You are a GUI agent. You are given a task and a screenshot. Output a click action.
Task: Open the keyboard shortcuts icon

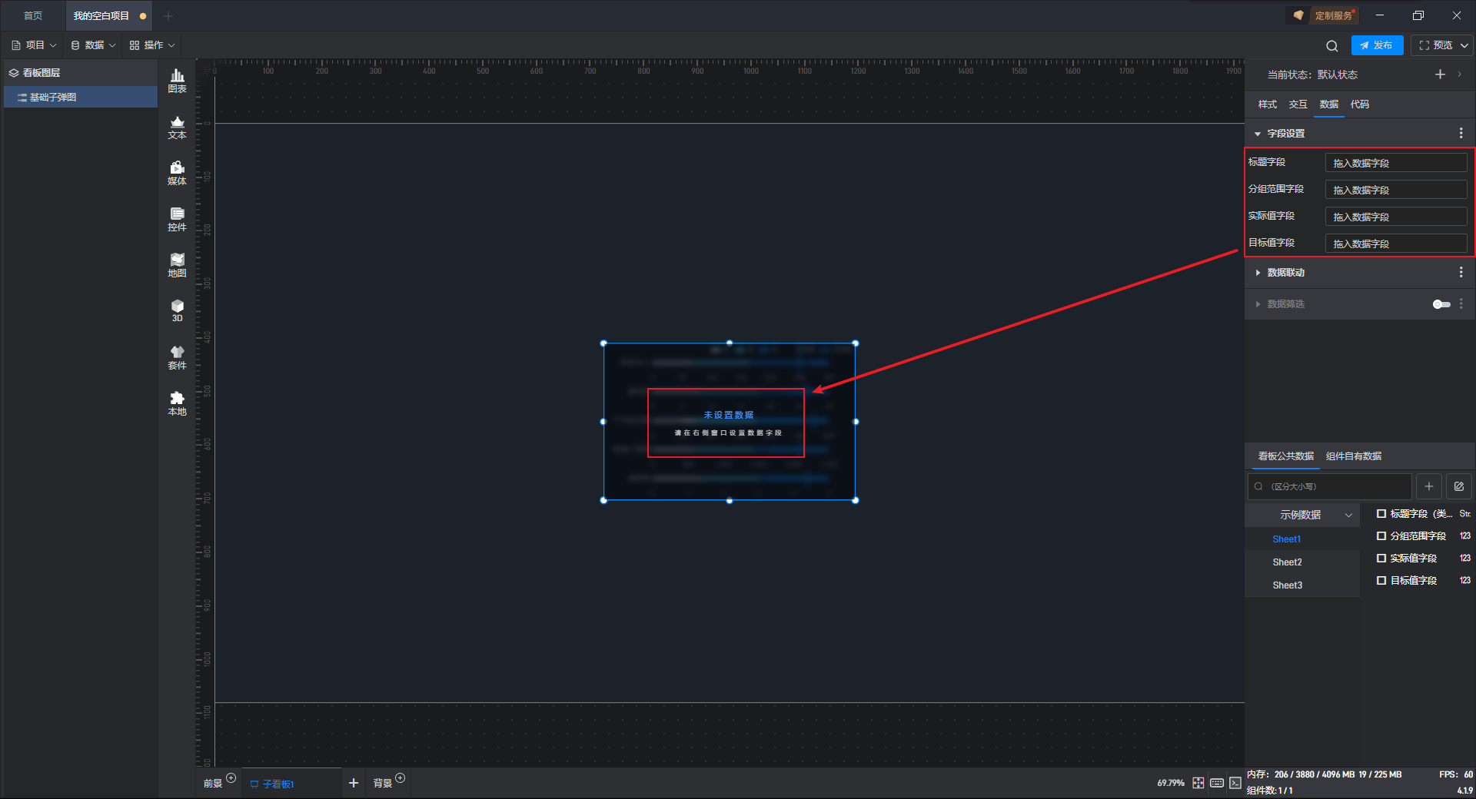pyautogui.click(x=1217, y=783)
